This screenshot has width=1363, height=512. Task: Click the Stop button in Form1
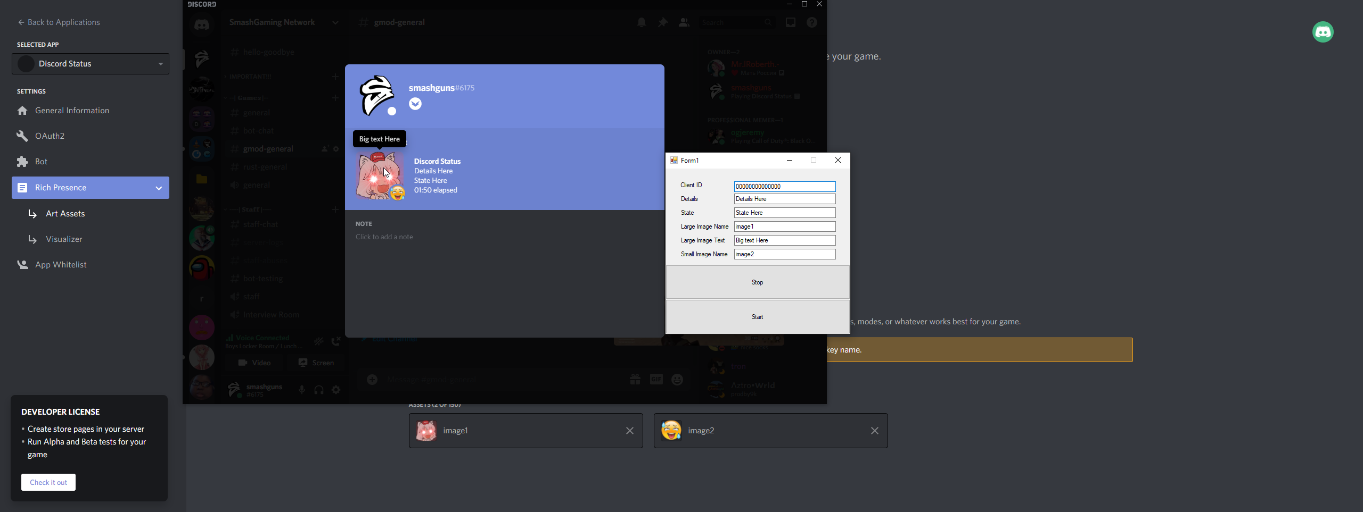(758, 282)
